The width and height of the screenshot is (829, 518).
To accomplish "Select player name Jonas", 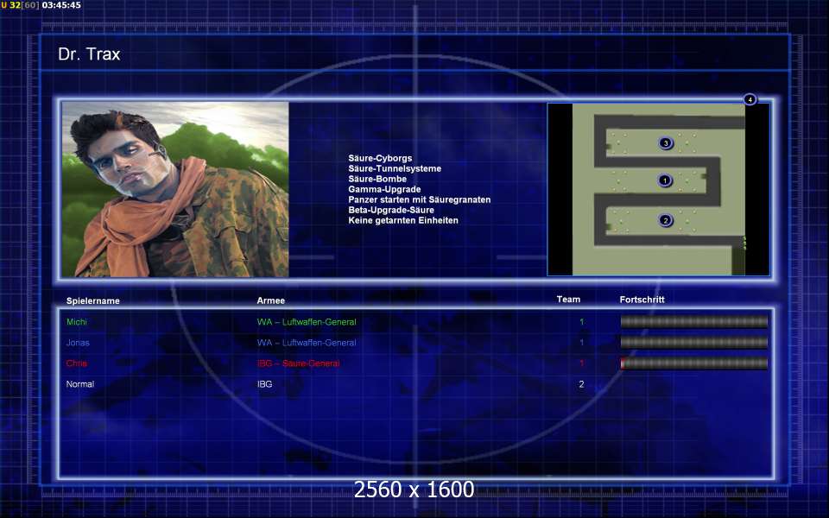I will tap(78, 343).
